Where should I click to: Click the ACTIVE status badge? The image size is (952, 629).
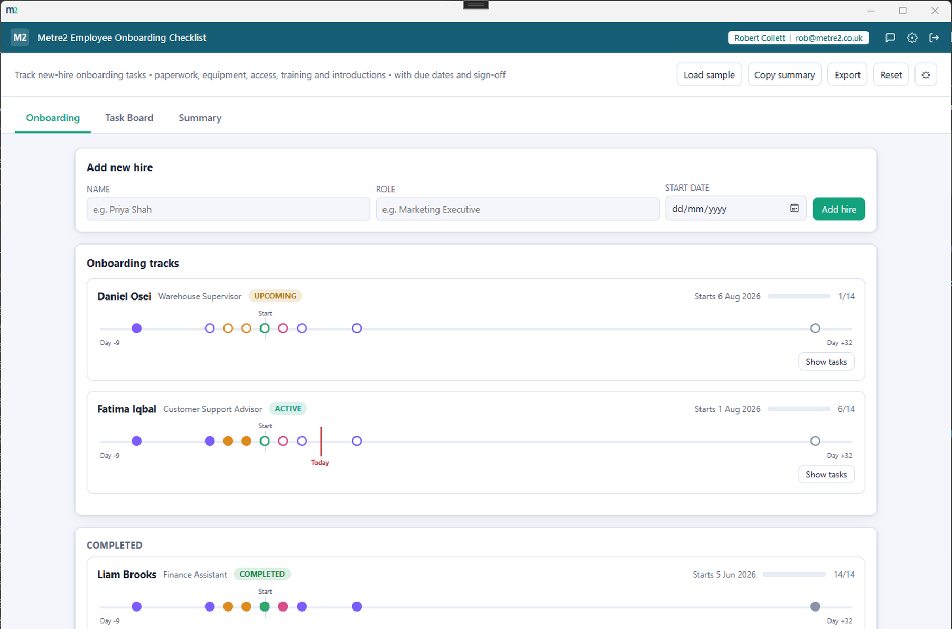click(288, 409)
